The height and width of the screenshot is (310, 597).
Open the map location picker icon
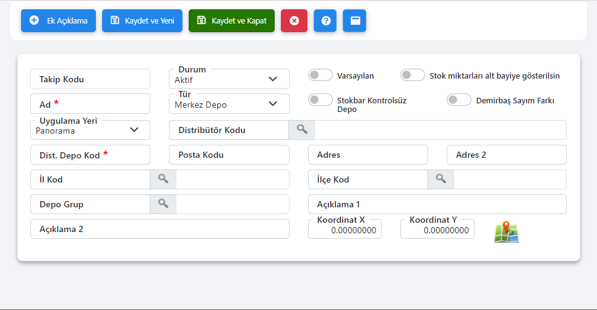(x=507, y=231)
